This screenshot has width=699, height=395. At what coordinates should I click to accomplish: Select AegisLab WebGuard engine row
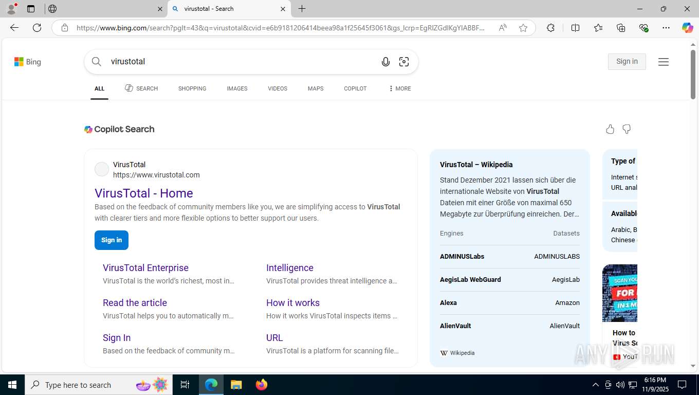click(510, 280)
